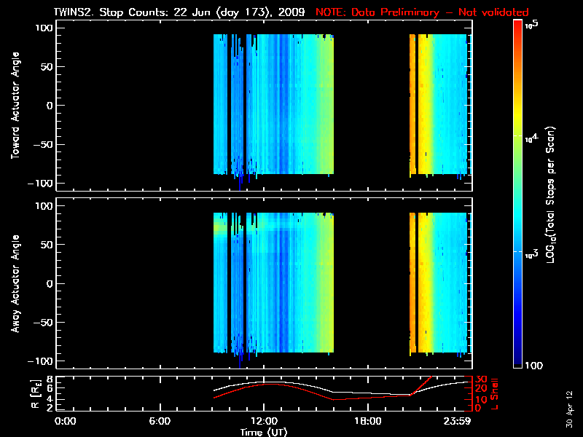Screen dimensions: 583x437
Task: Click the 0:00 time axis label
Action: point(66,422)
